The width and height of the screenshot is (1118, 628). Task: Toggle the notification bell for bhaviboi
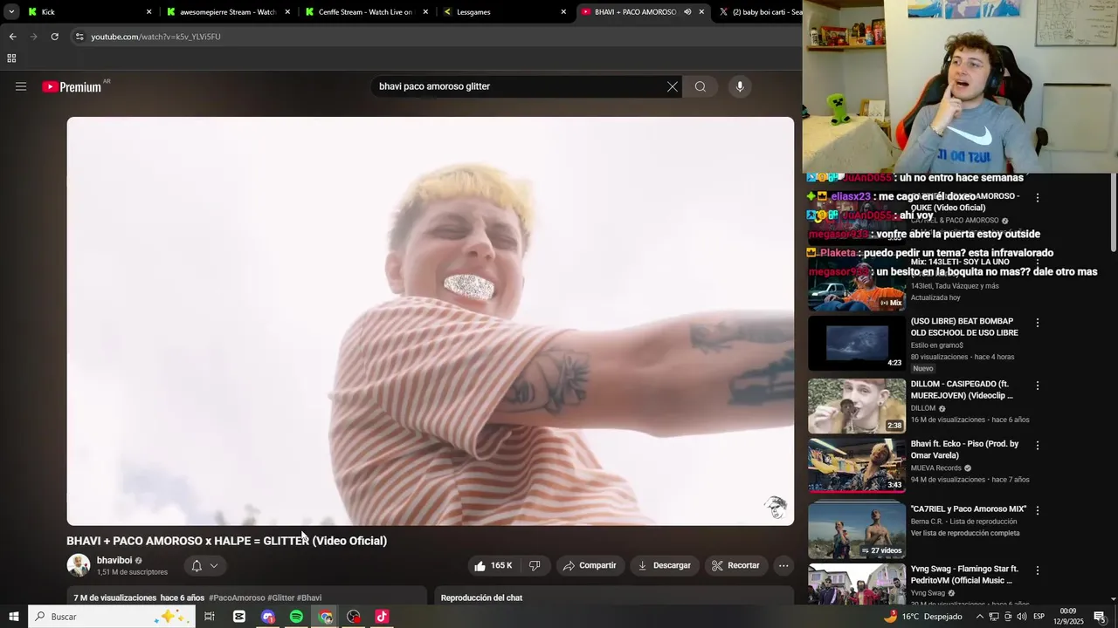197,565
